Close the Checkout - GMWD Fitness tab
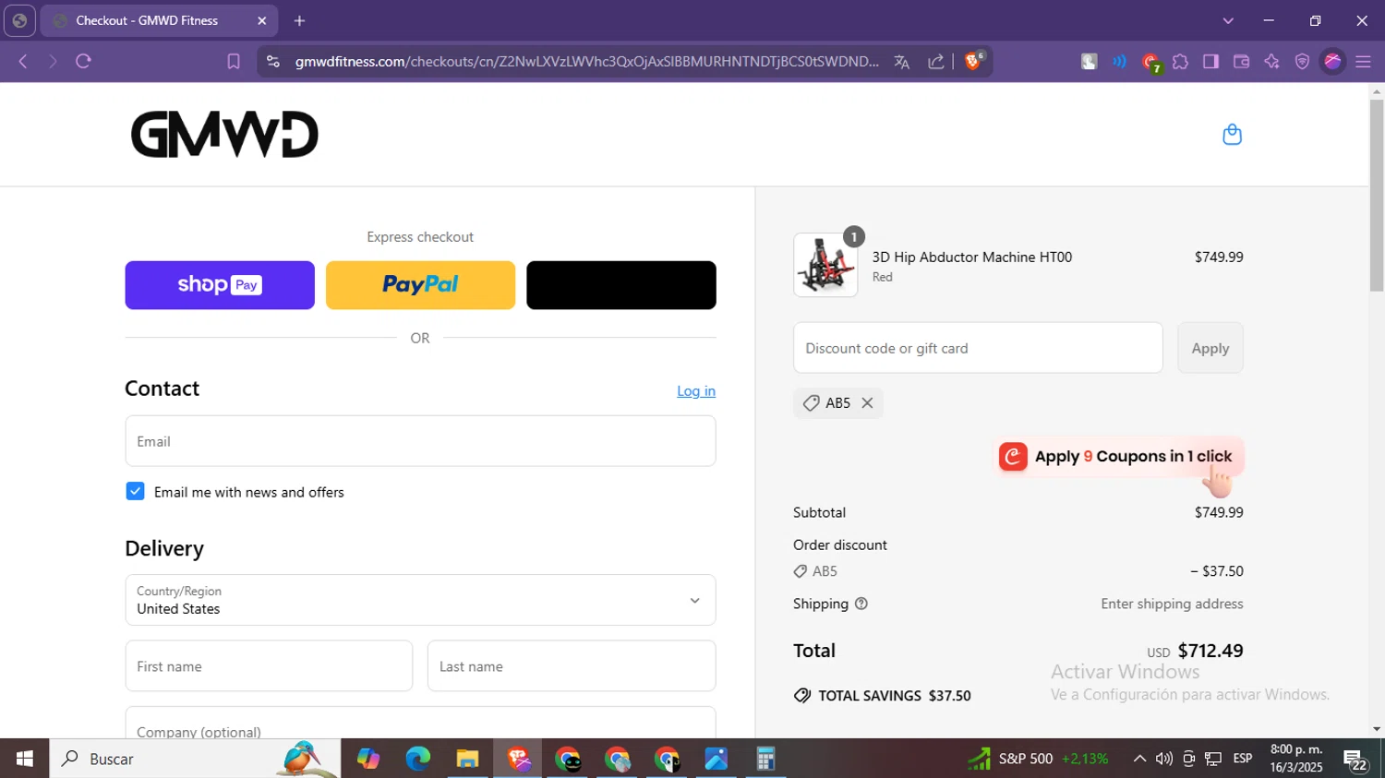This screenshot has height=778, width=1385. (x=261, y=20)
